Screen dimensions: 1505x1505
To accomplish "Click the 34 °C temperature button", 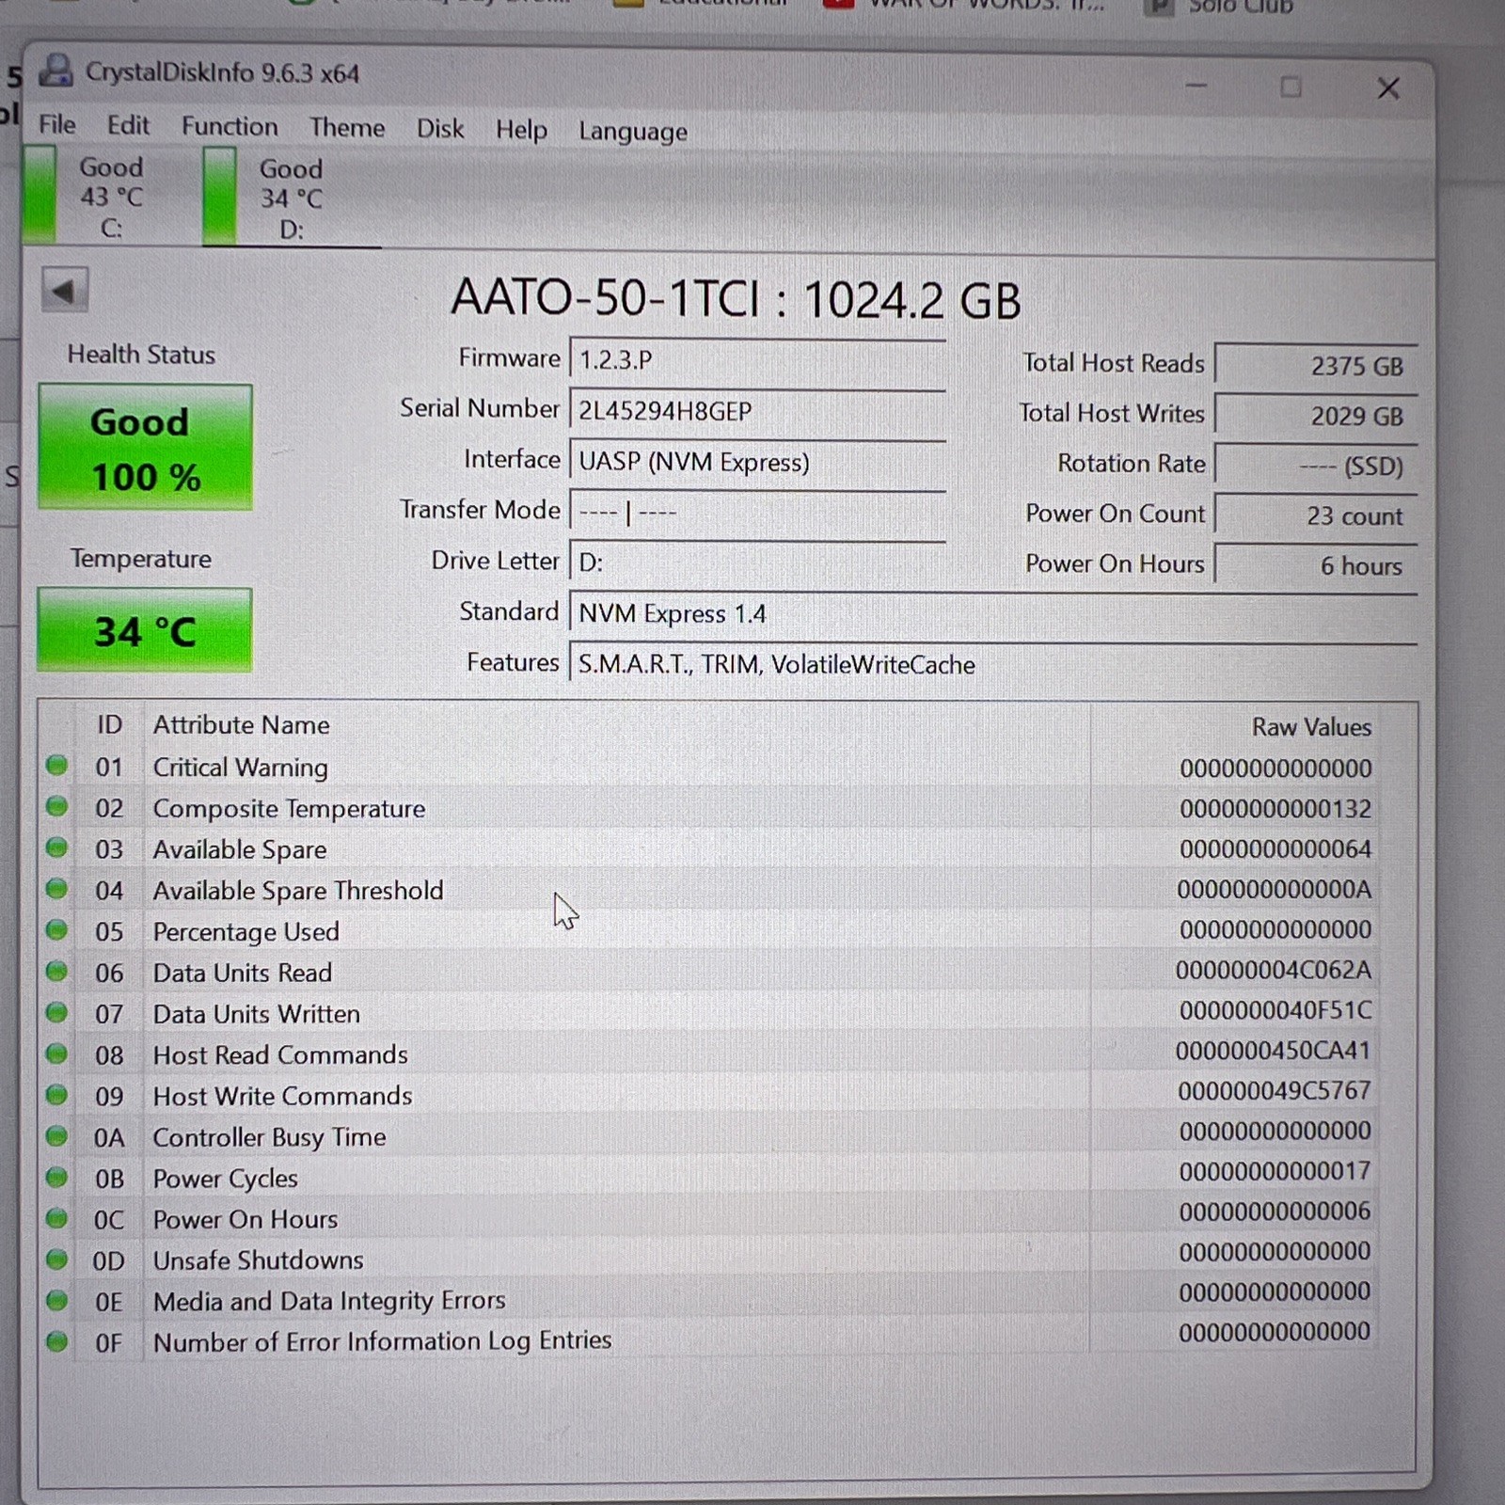I will pyautogui.click(x=144, y=630).
